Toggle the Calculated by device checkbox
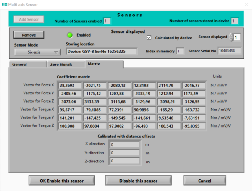Viewport: 252px width, 191px height. point(149,37)
